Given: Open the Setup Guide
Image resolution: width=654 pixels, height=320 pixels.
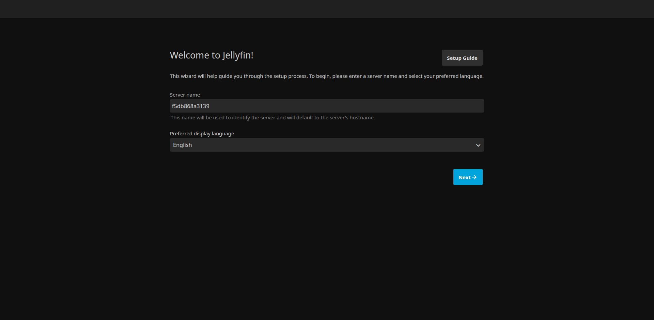Looking at the screenshot, I should [x=462, y=58].
